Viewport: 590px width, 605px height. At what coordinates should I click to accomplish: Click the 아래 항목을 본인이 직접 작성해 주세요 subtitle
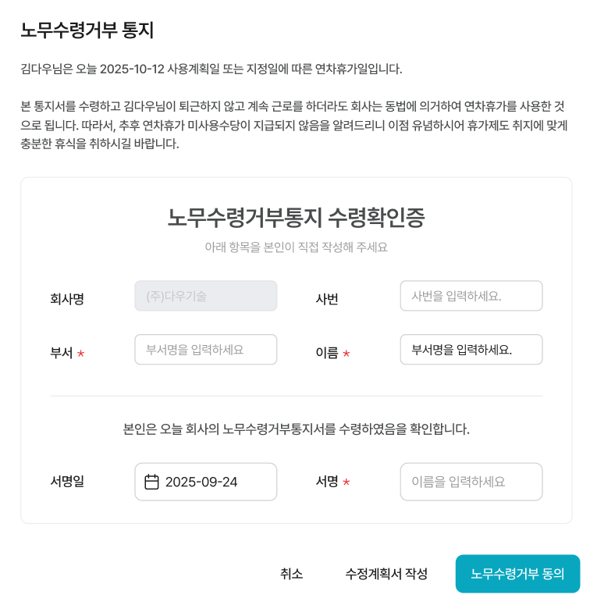(296, 247)
